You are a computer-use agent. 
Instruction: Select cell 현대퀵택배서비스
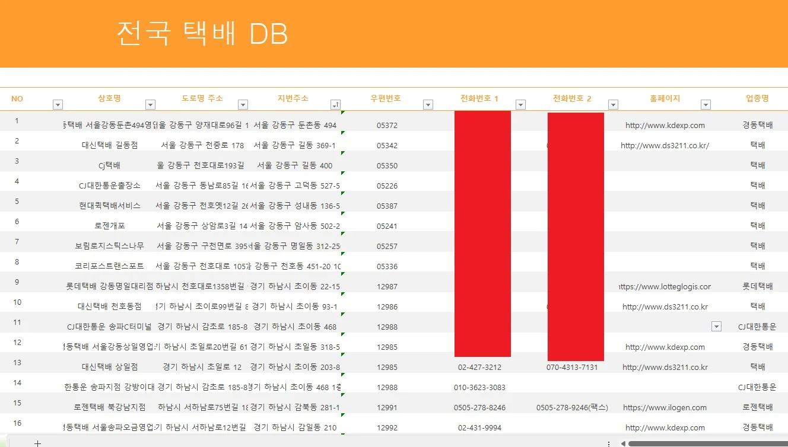[109, 206]
